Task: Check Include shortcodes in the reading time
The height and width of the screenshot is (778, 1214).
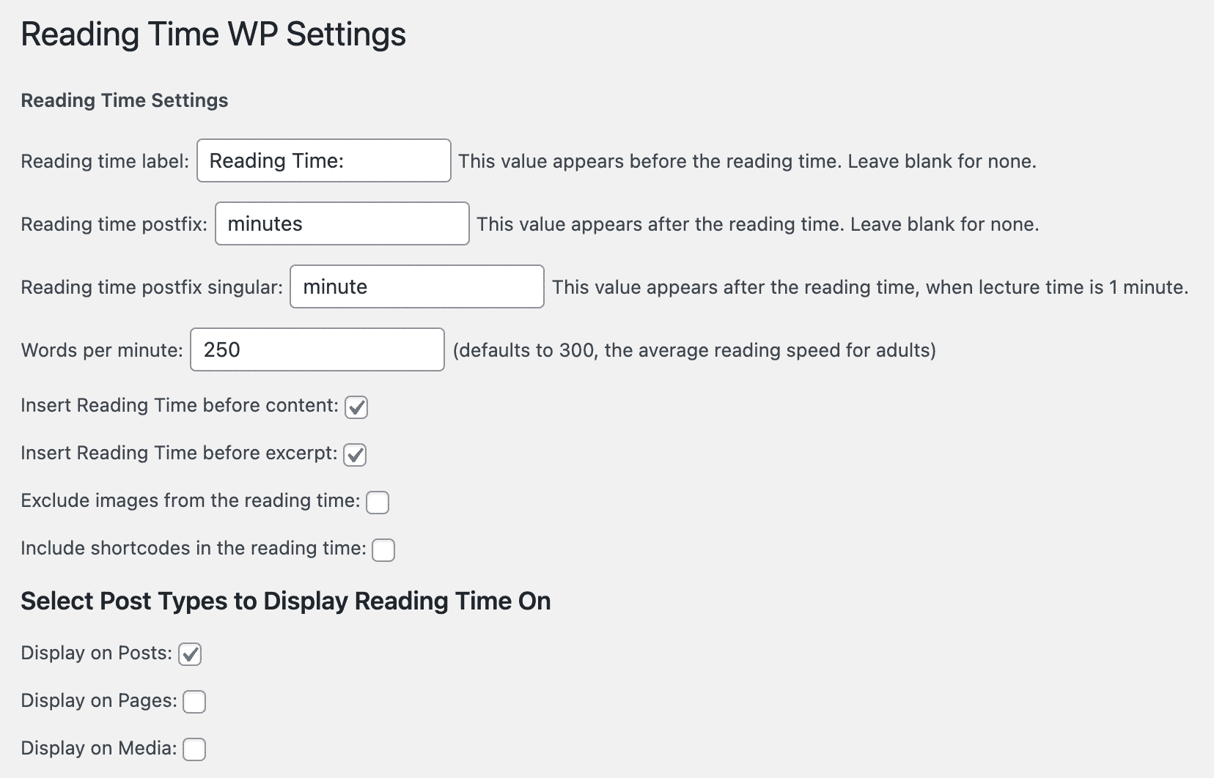Action: pyautogui.click(x=383, y=549)
